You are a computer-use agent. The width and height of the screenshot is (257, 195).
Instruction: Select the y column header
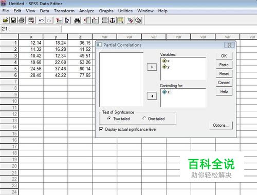tap(56, 36)
